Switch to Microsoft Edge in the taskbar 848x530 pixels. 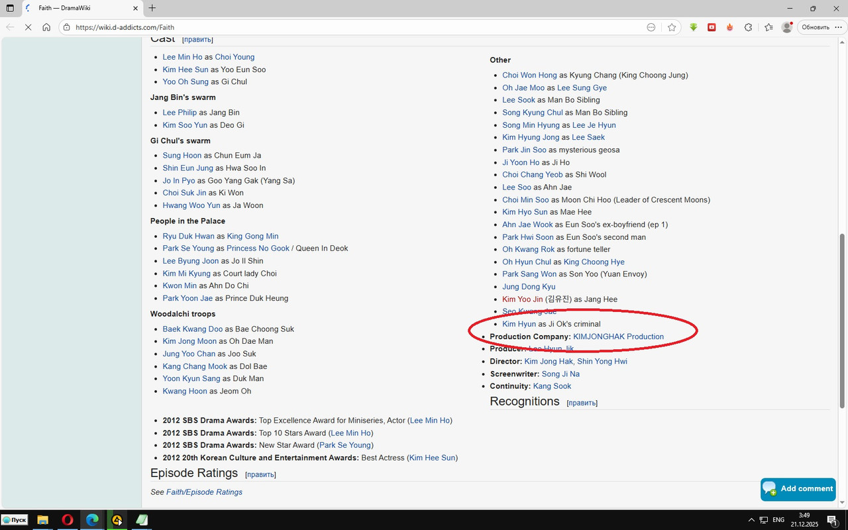click(92, 520)
